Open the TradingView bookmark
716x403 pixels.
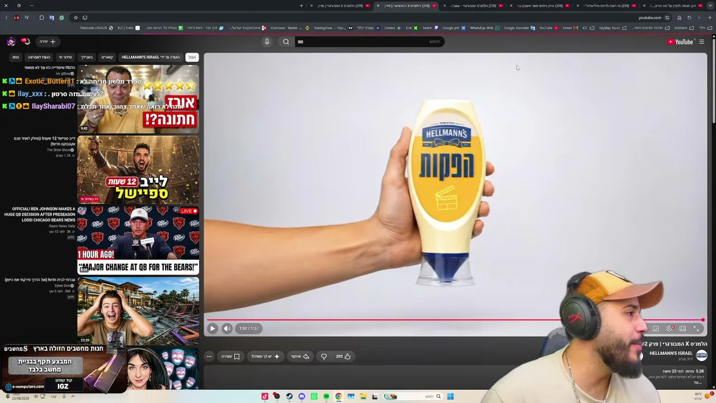tap(333, 28)
